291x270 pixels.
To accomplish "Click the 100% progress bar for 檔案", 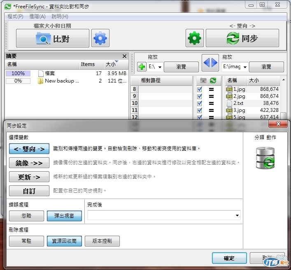I will tap(18, 73).
